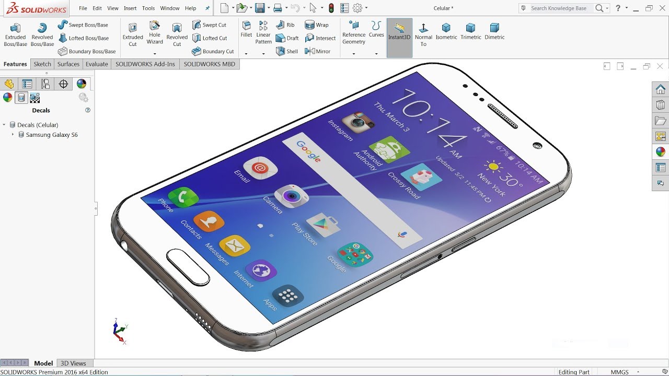Switch to Normal To view
669x376 pixels.
pos(423,34)
